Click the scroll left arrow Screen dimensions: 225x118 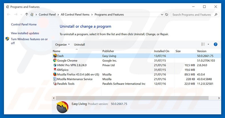54,98
